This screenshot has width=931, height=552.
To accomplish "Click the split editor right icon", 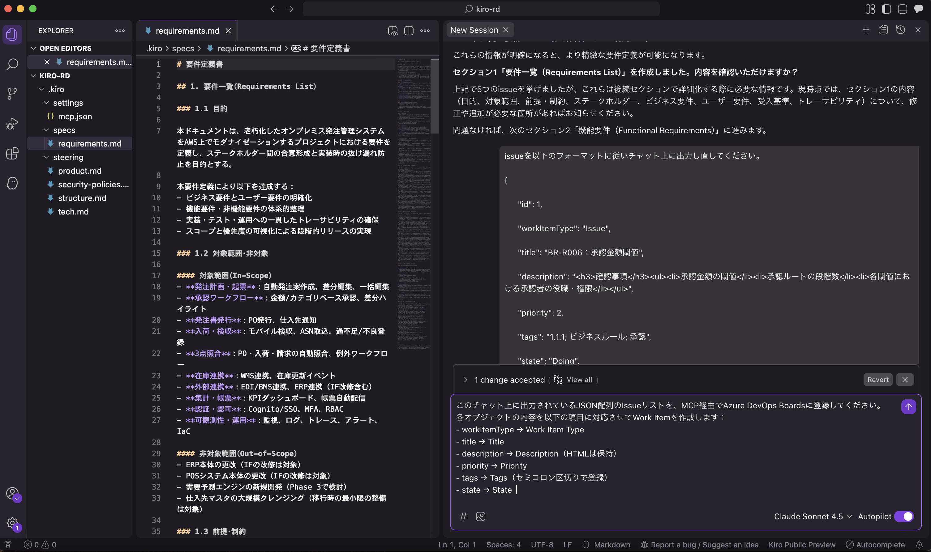I will point(409,31).
